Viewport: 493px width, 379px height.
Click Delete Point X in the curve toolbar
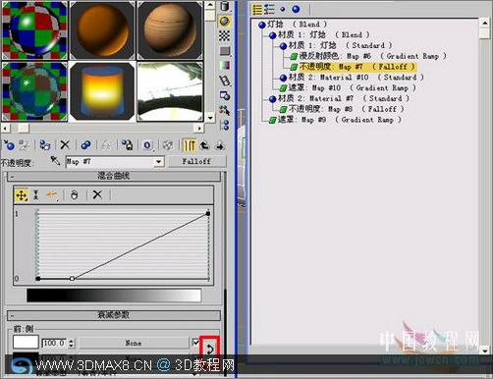coord(97,194)
